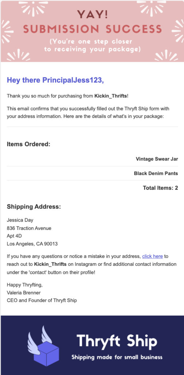Click the 'Total Items: 2' text
Viewport: 184px width, 375px height.
(x=160, y=188)
